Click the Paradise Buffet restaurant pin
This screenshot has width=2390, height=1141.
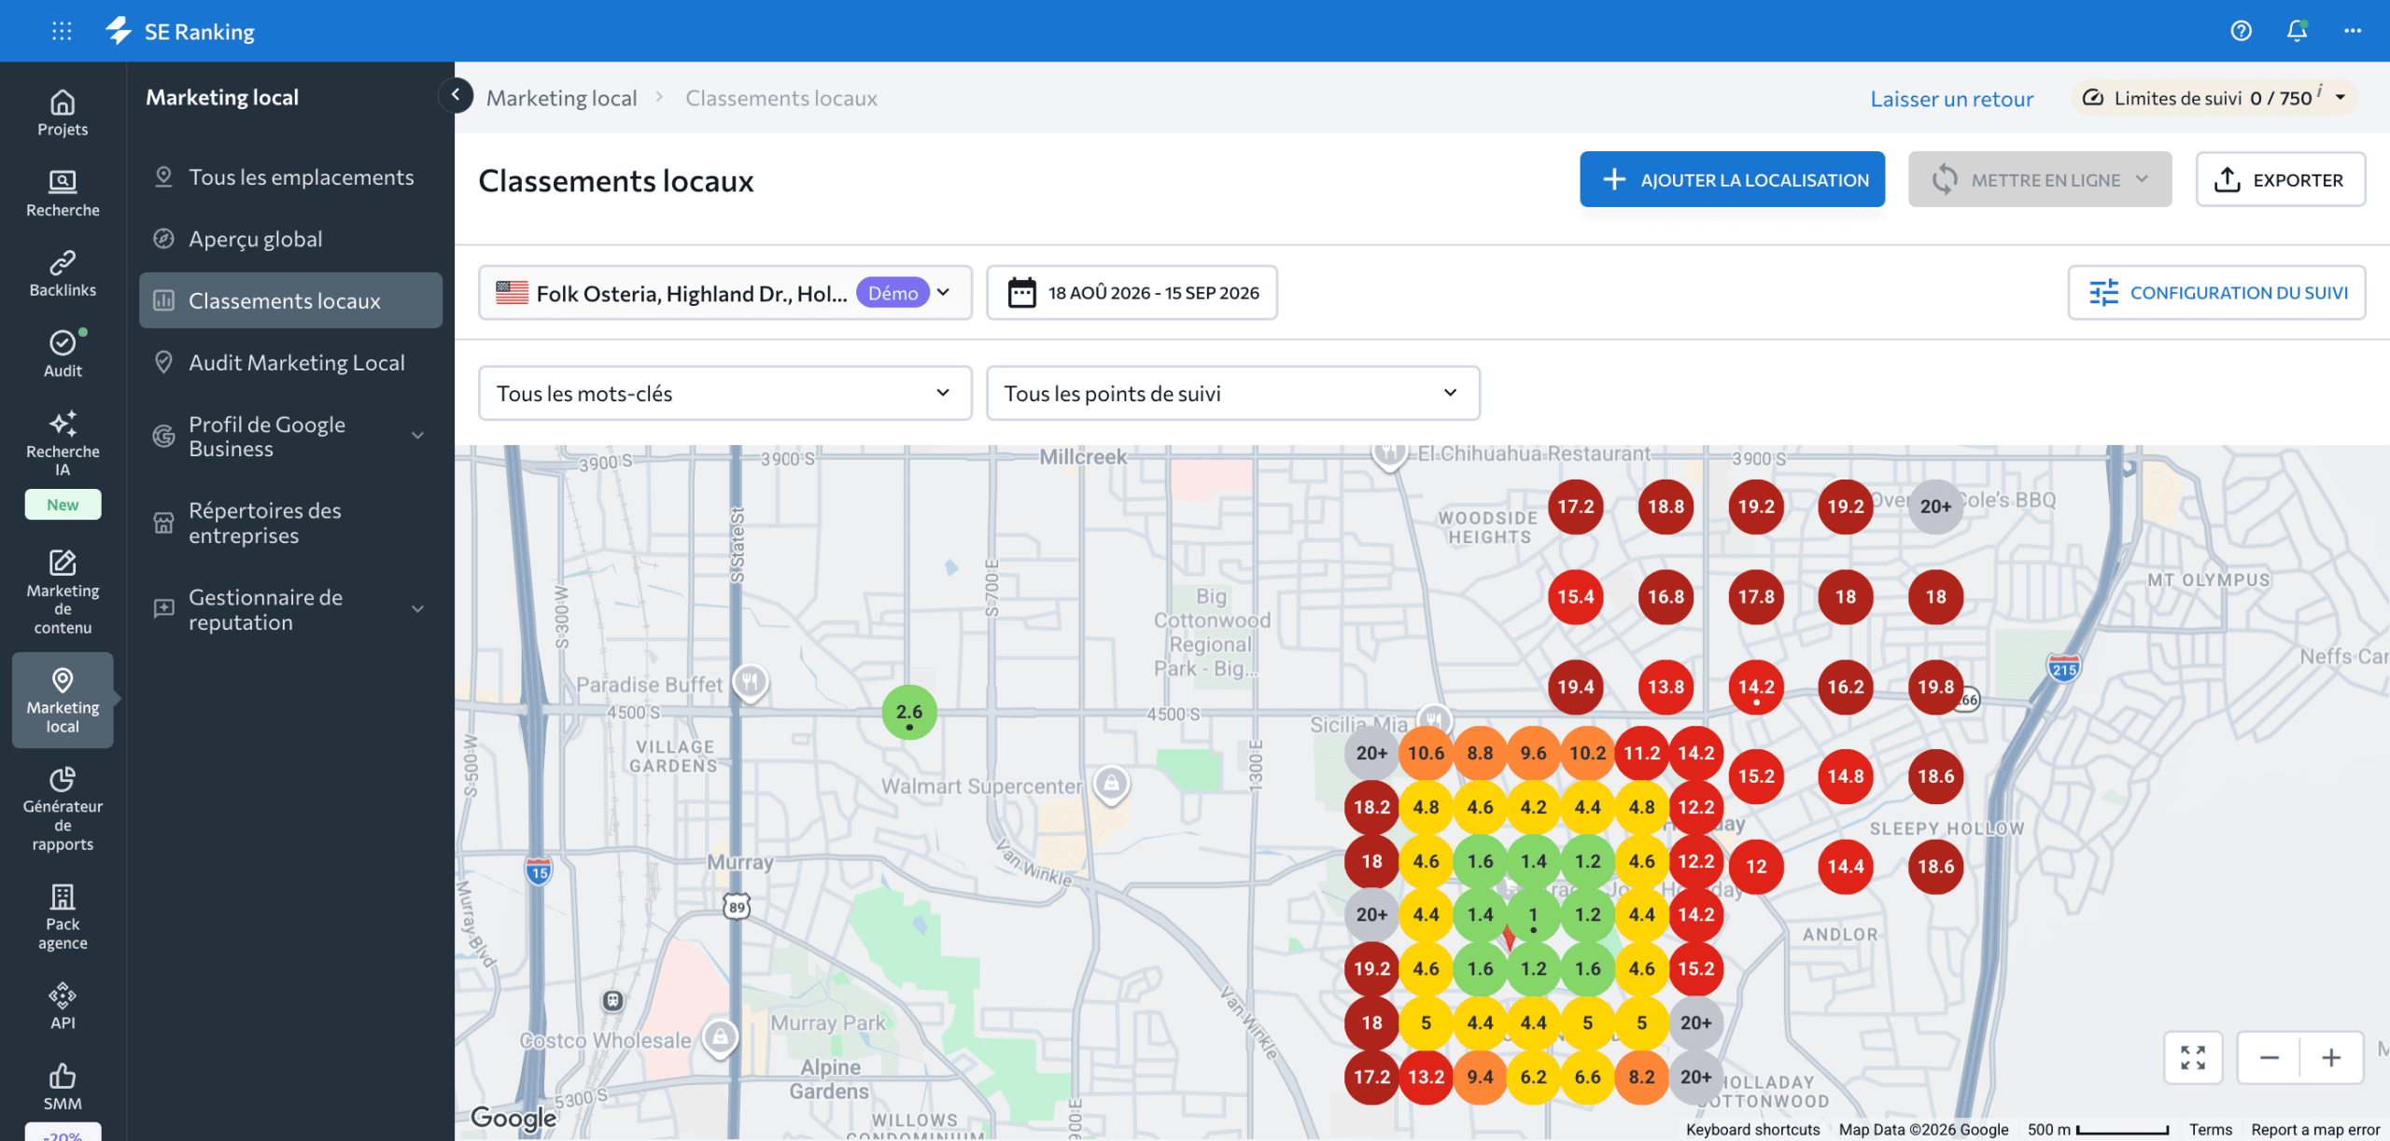tap(750, 683)
